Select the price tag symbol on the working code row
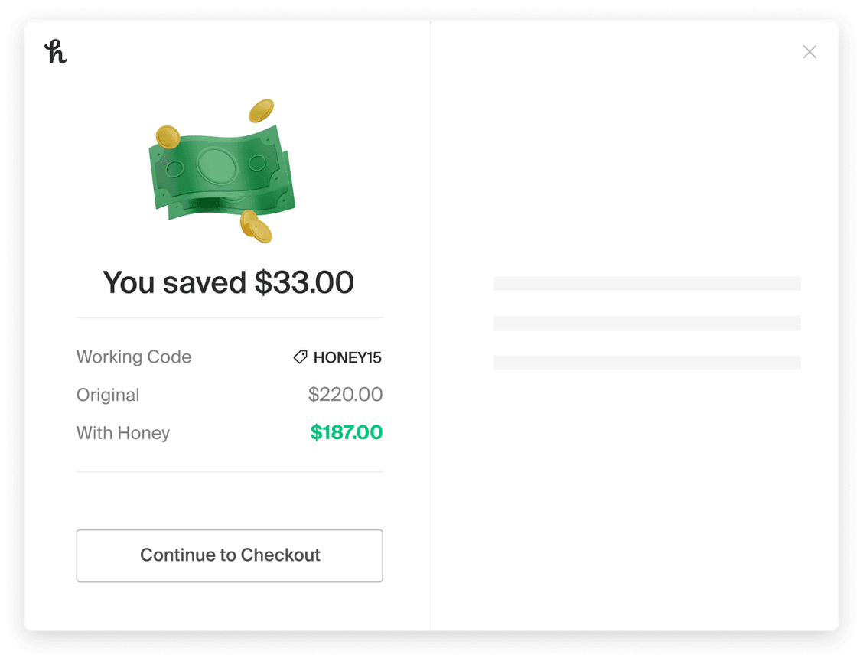The height and width of the screenshot is (661, 863). (299, 357)
